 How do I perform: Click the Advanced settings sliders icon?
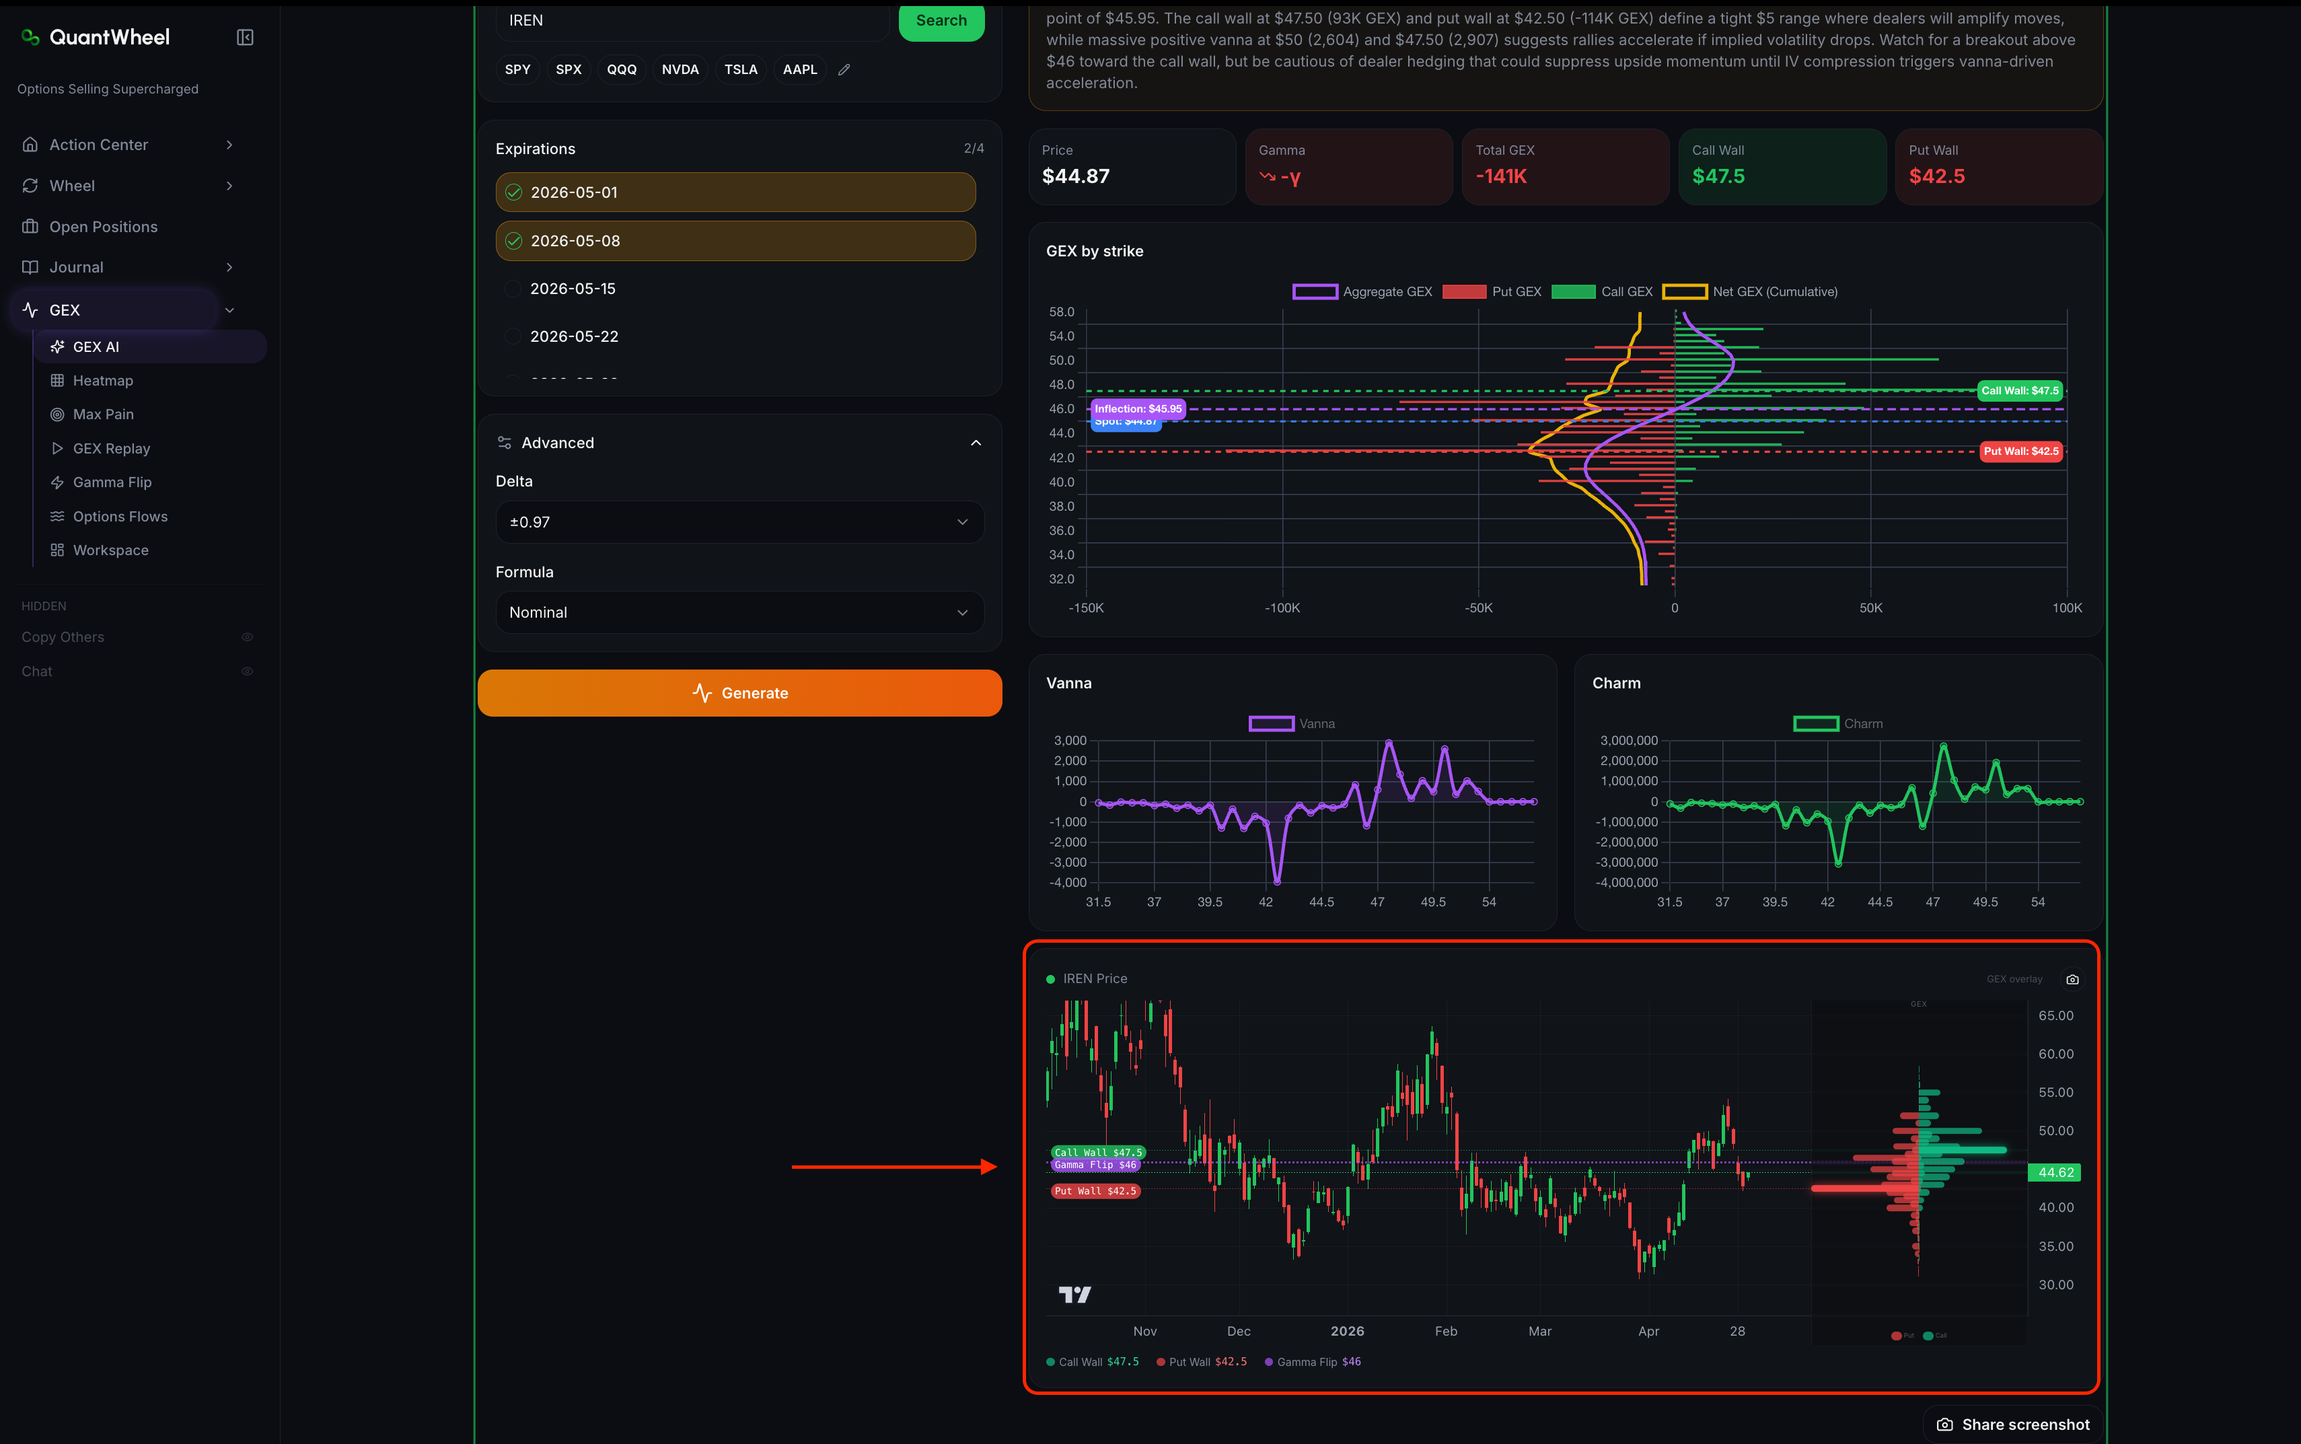505,443
